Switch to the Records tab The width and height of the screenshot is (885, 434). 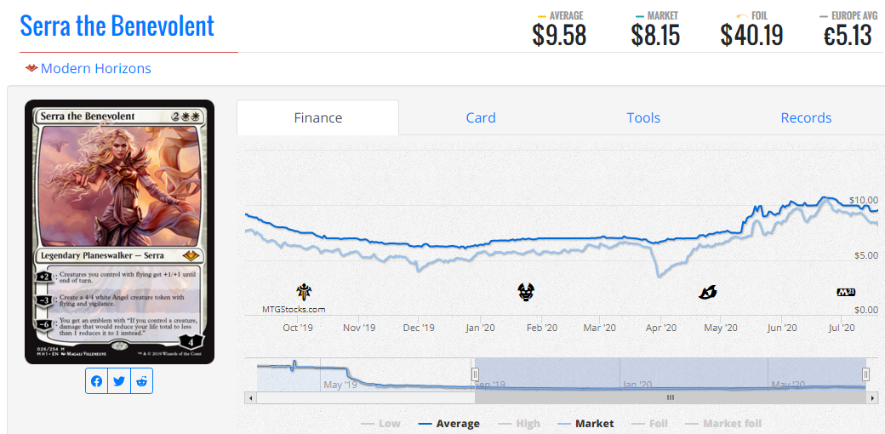pyautogui.click(x=806, y=117)
